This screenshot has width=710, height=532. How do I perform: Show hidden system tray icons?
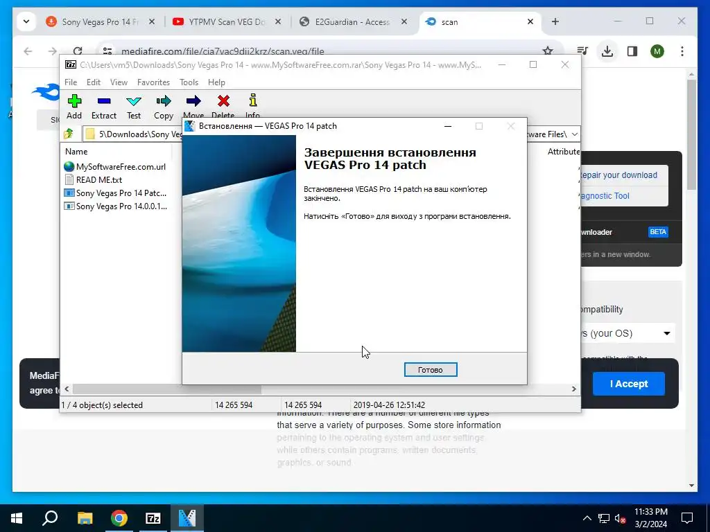point(587,518)
